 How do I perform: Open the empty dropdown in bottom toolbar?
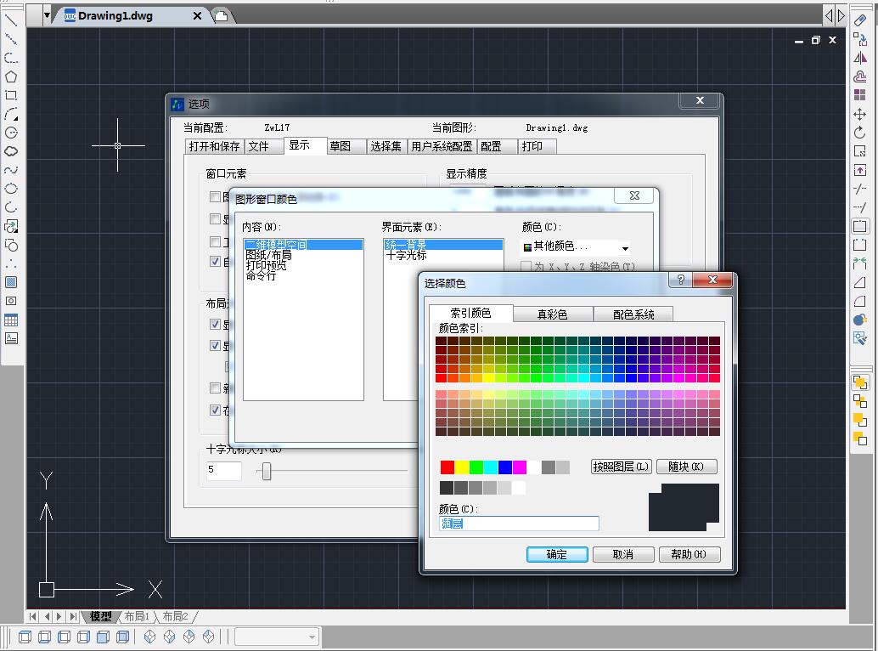(x=277, y=637)
